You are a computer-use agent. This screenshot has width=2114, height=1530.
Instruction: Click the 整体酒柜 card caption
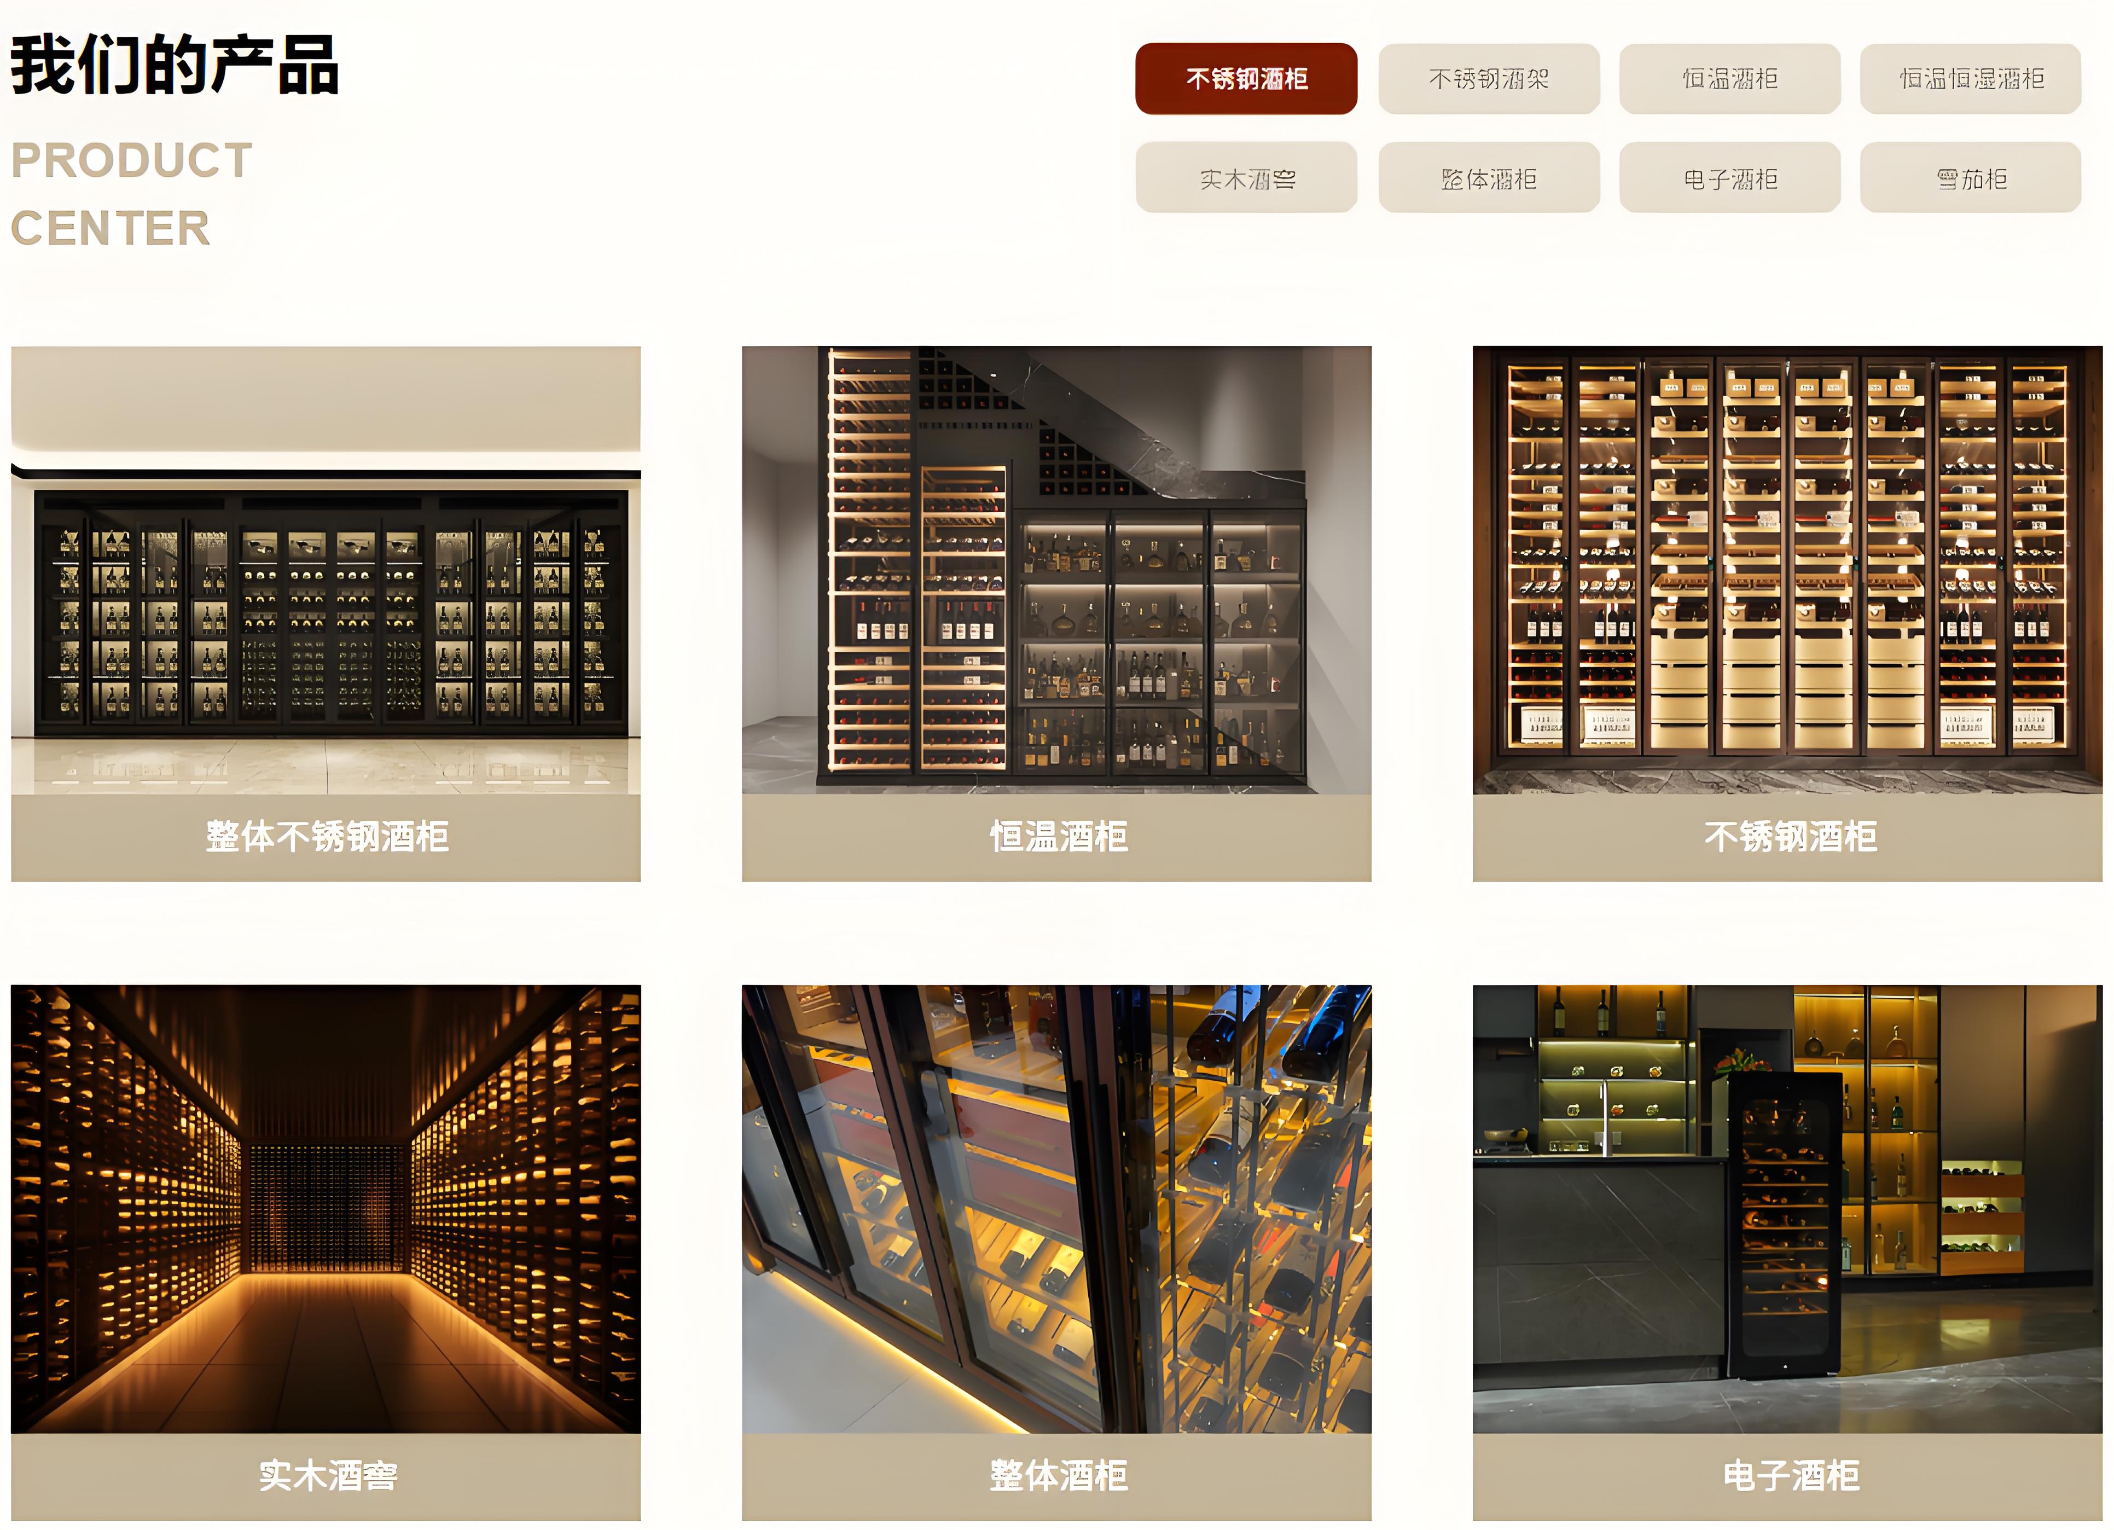1056,1476
